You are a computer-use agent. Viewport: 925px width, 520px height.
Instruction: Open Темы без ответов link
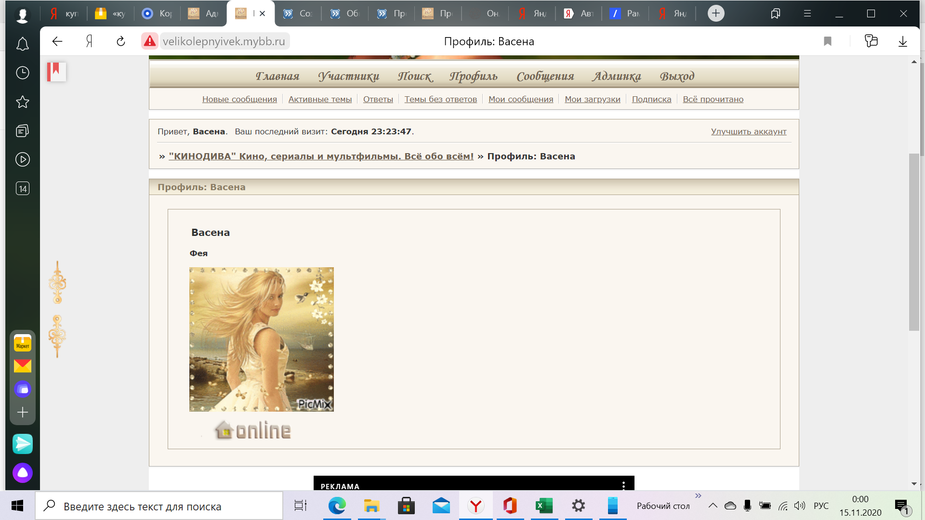coord(441,99)
